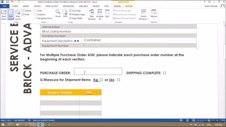Save the document from the quick access toolbar
Viewport: 226px width, 127px height.
[7, 2]
